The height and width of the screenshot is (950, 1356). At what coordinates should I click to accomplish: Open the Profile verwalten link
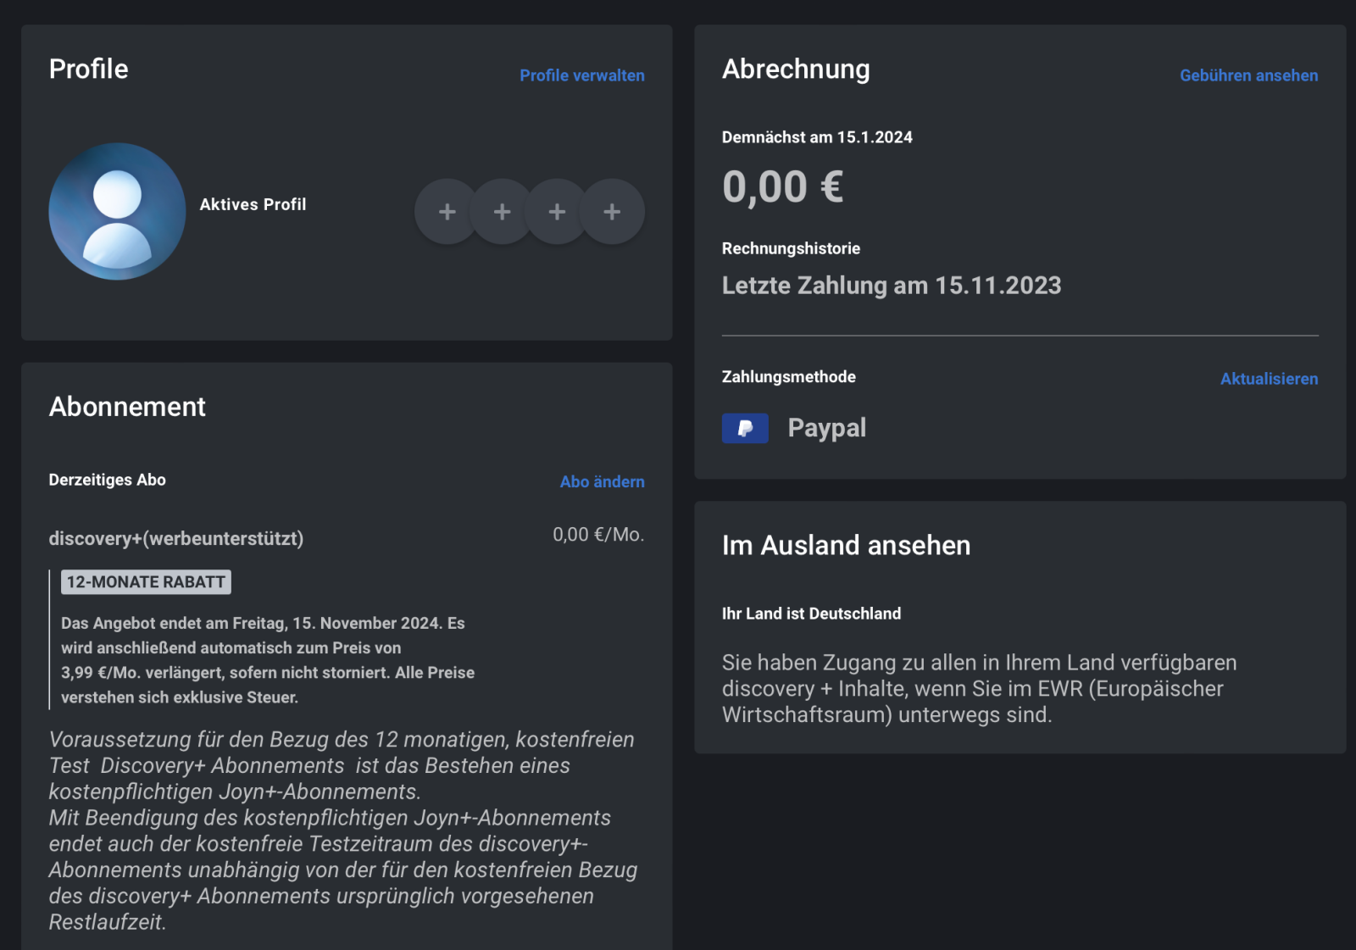(x=581, y=75)
